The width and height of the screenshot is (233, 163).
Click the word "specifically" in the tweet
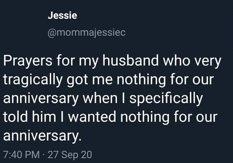(x=166, y=99)
